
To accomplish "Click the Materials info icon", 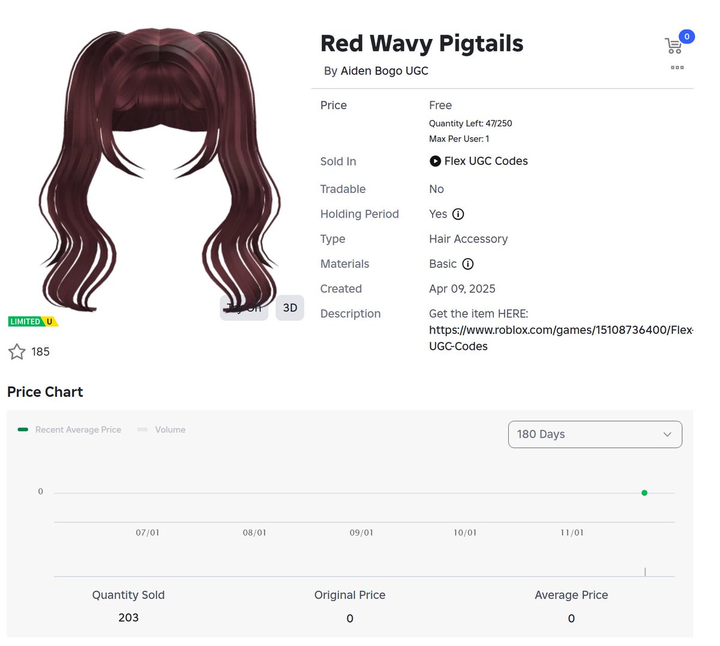I will [468, 264].
